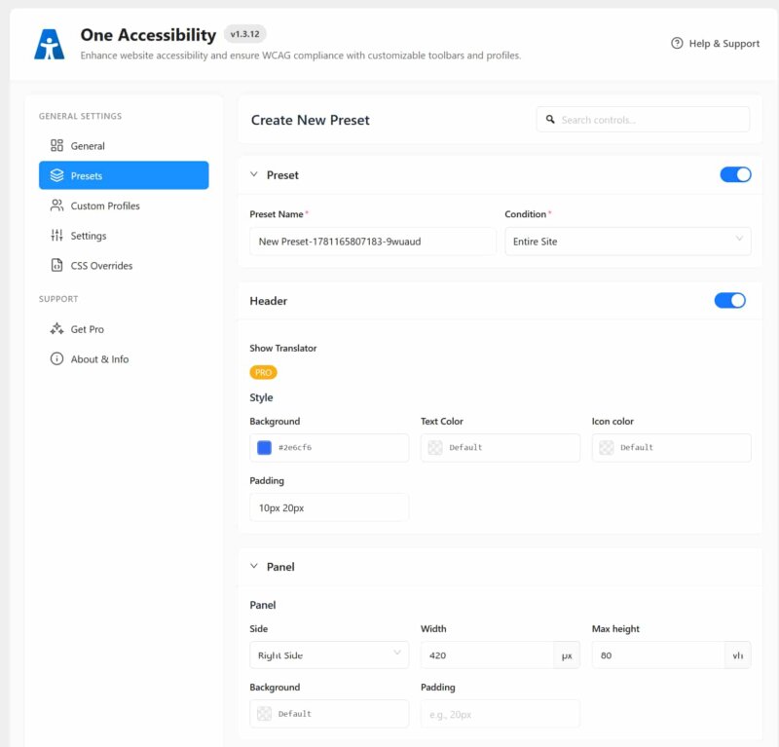The width and height of the screenshot is (779, 747).
Task: Open CSS Overrides page
Action: point(124,265)
